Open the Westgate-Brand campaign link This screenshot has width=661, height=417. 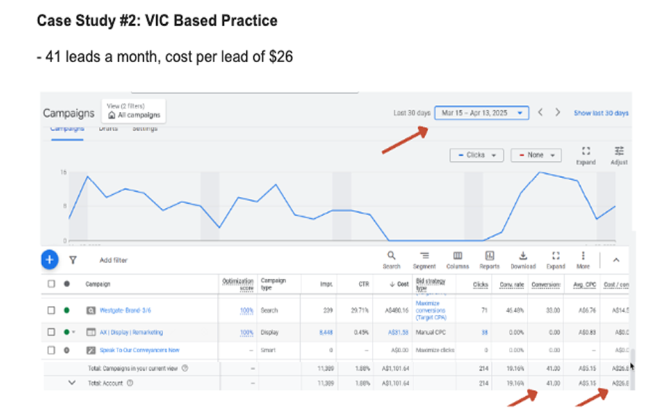click(x=116, y=311)
